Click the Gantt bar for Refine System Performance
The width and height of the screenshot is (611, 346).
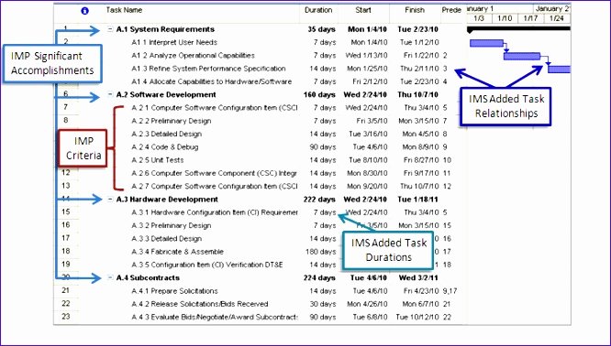tap(560, 70)
